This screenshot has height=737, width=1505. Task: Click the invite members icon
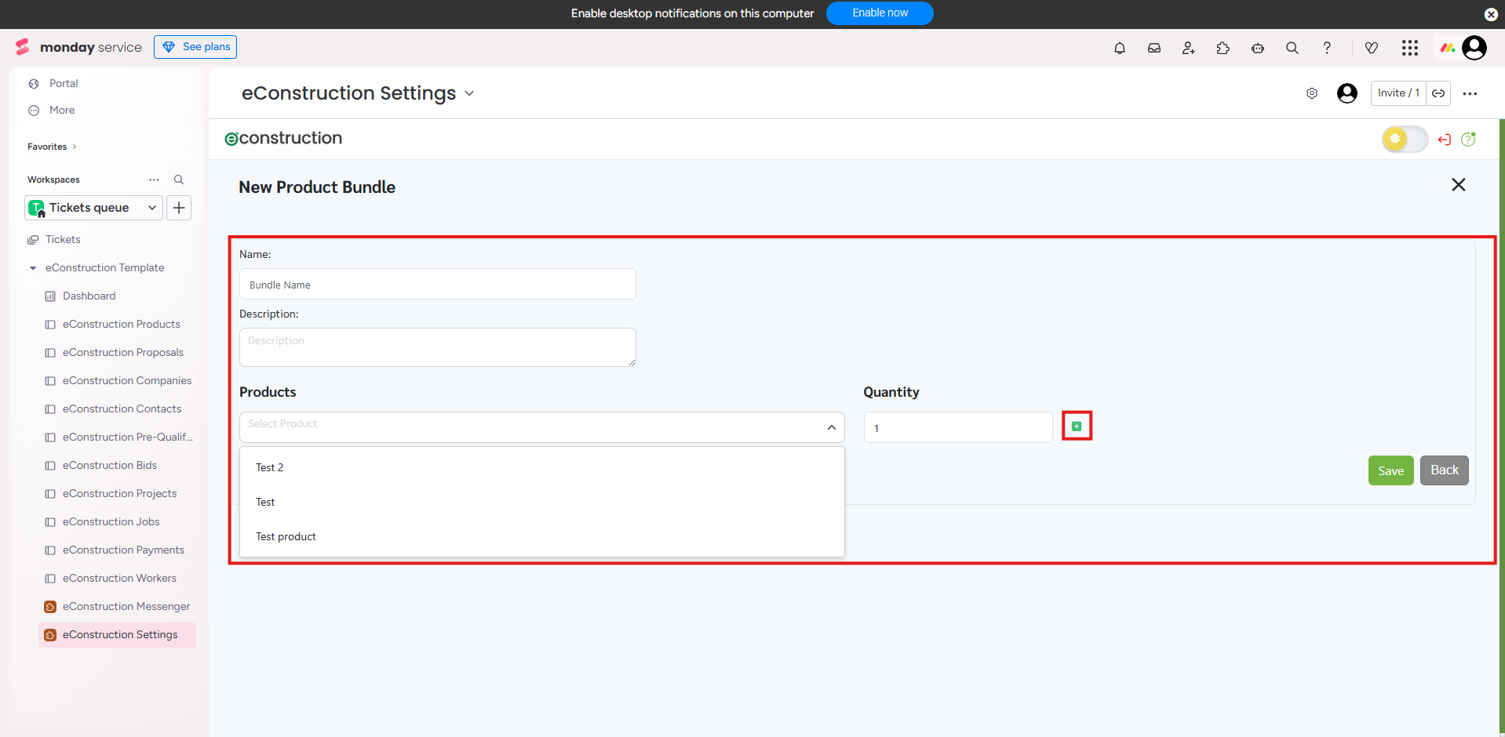pos(1189,48)
